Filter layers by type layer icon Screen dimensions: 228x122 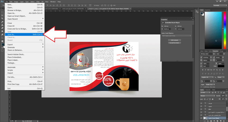point(218,92)
